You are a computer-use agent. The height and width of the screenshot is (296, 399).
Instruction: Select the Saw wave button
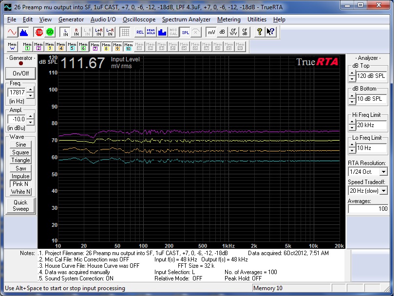point(20,168)
